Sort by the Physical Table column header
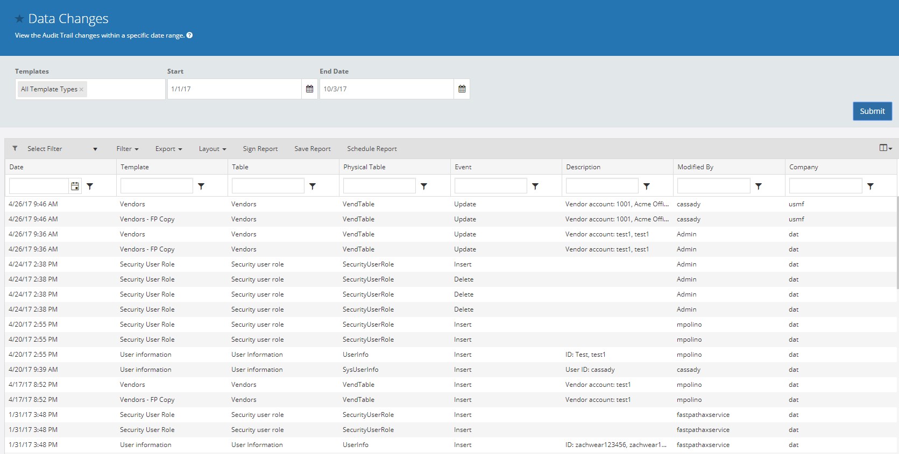This screenshot has height=454, width=899. pos(395,167)
